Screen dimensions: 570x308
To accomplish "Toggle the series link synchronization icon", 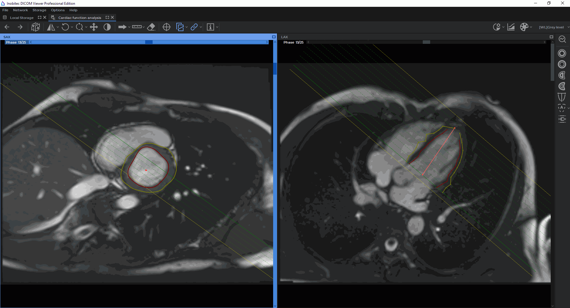I will [x=194, y=27].
